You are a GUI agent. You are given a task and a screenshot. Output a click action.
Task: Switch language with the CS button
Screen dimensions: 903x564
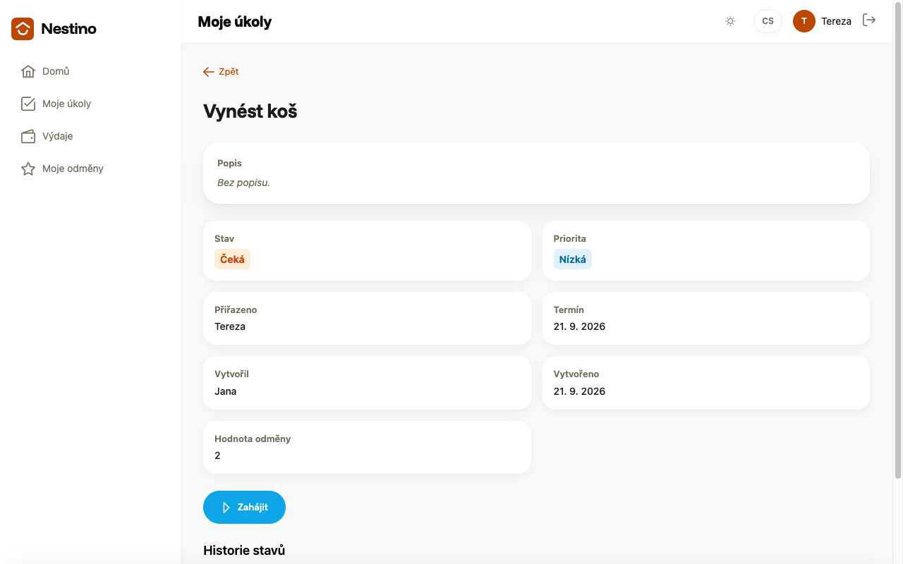tap(768, 21)
